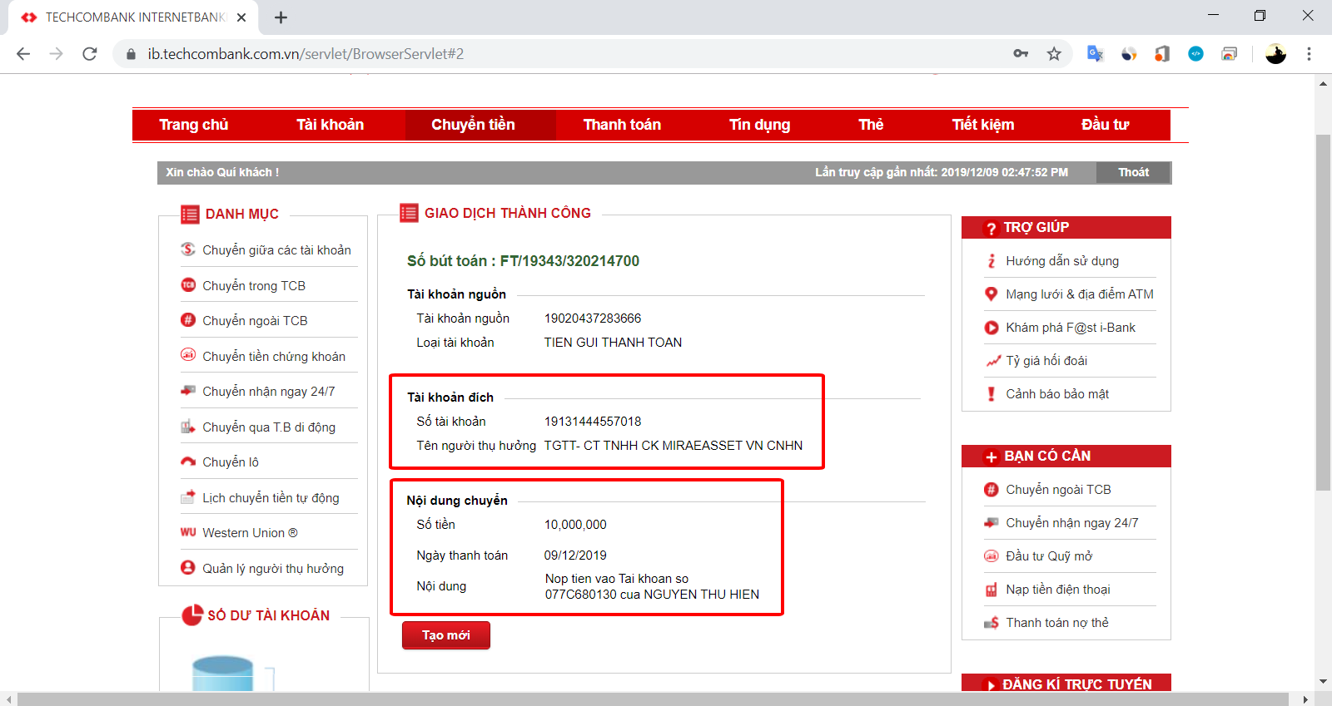
Task: Click the address bar URL
Action: tap(306, 54)
